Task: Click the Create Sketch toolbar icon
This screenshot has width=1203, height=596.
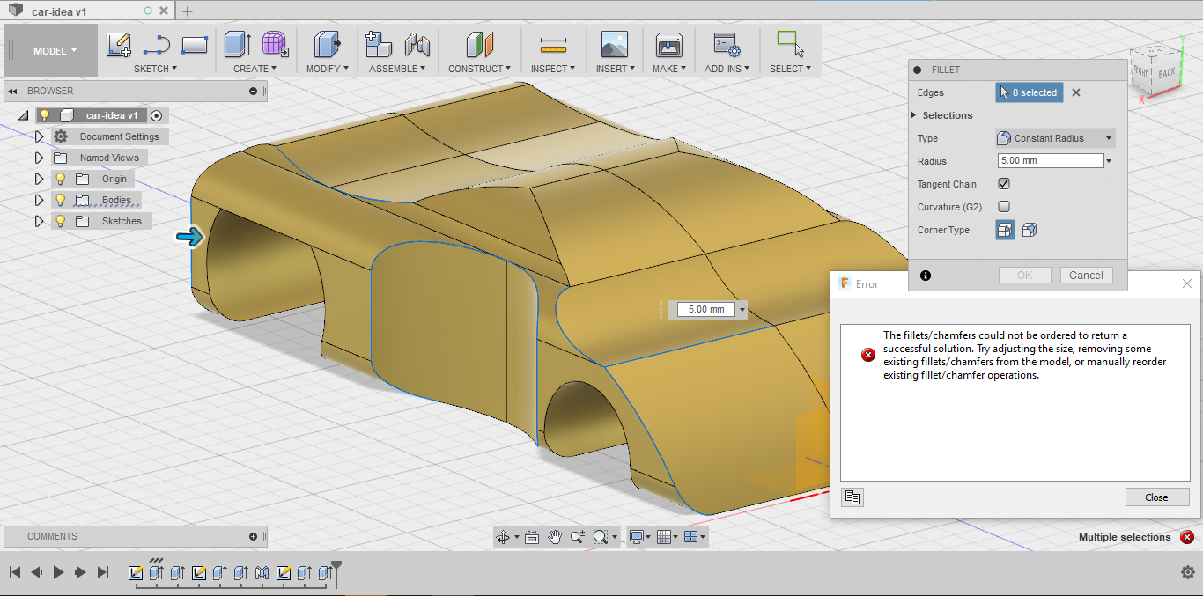Action: (x=118, y=45)
